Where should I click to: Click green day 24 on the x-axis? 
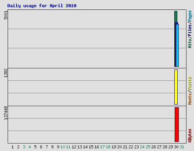(142, 147)
